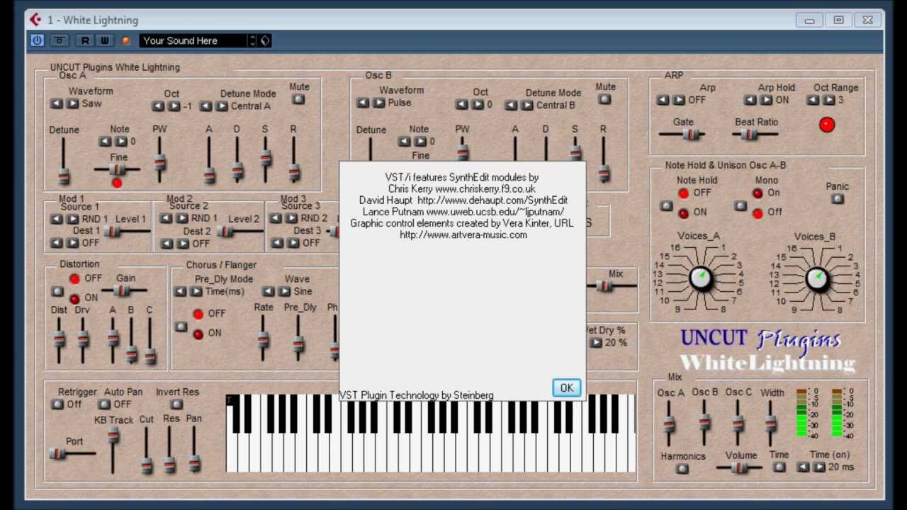Click the preset up/down stepper arrows
Screen dimensions: 907x510
pyautogui.click(x=252, y=40)
